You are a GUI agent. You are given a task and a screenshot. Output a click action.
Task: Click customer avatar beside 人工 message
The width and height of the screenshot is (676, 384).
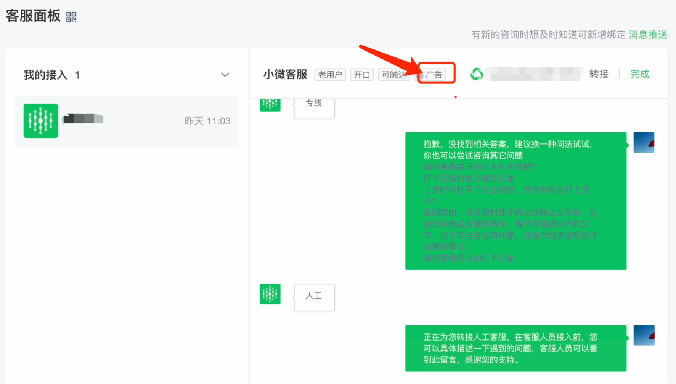[x=270, y=294]
